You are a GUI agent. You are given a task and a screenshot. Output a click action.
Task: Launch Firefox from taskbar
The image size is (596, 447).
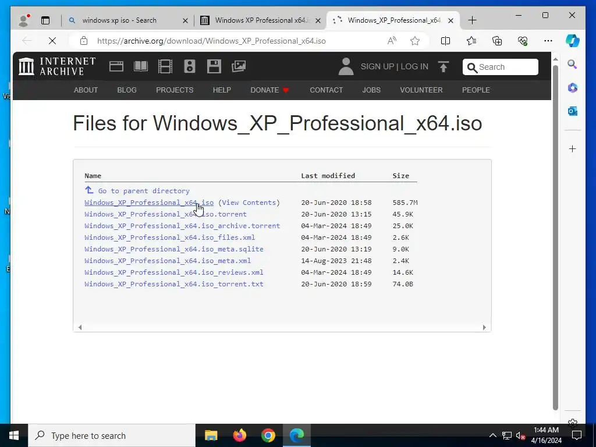pyautogui.click(x=239, y=435)
